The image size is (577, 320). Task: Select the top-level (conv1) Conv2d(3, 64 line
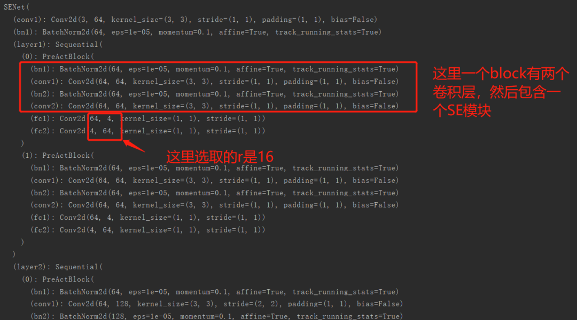(195, 20)
